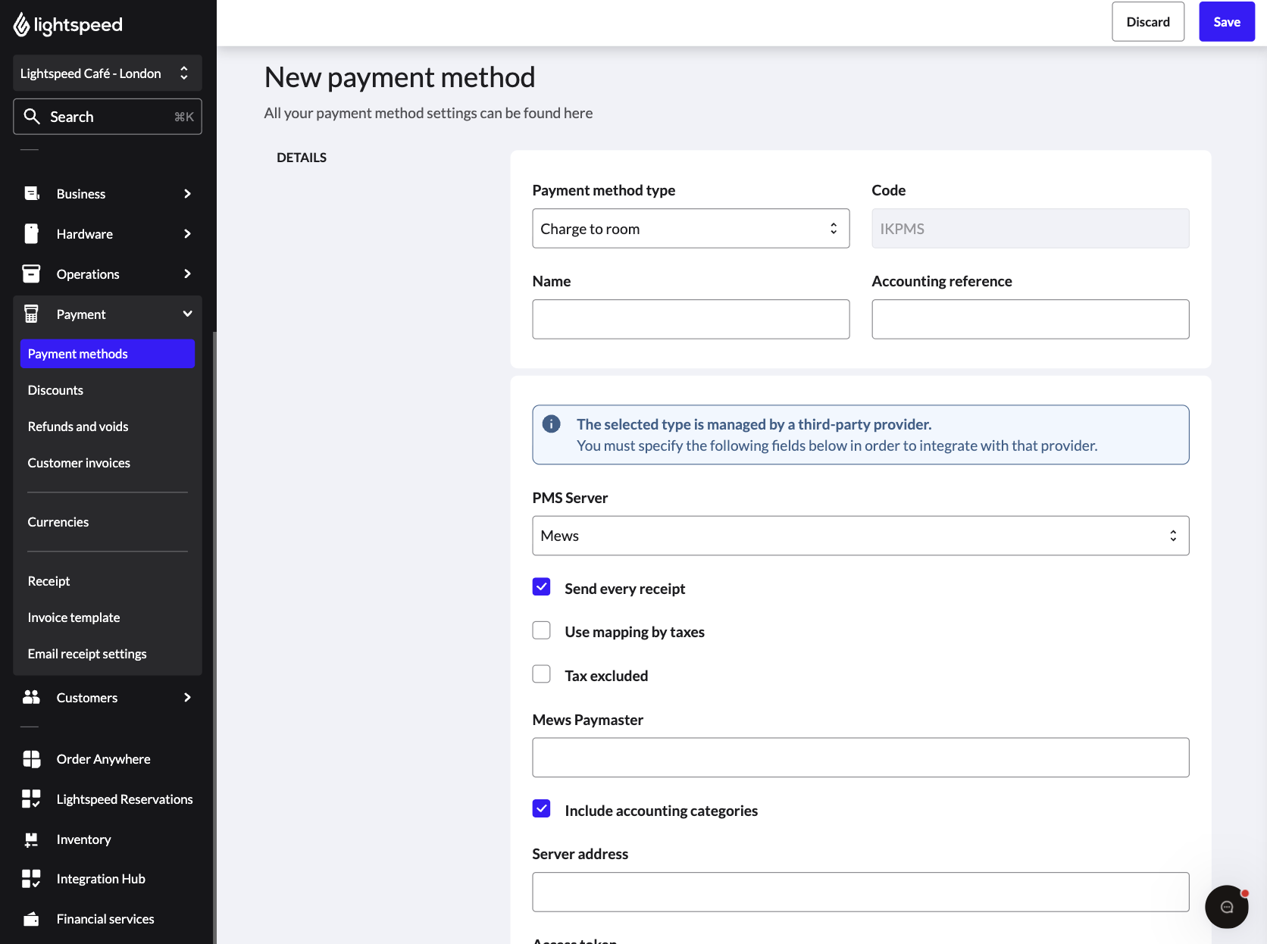Select Payment methods in sidebar
The height and width of the screenshot is (944, 1267).
[x=108, y=354]
